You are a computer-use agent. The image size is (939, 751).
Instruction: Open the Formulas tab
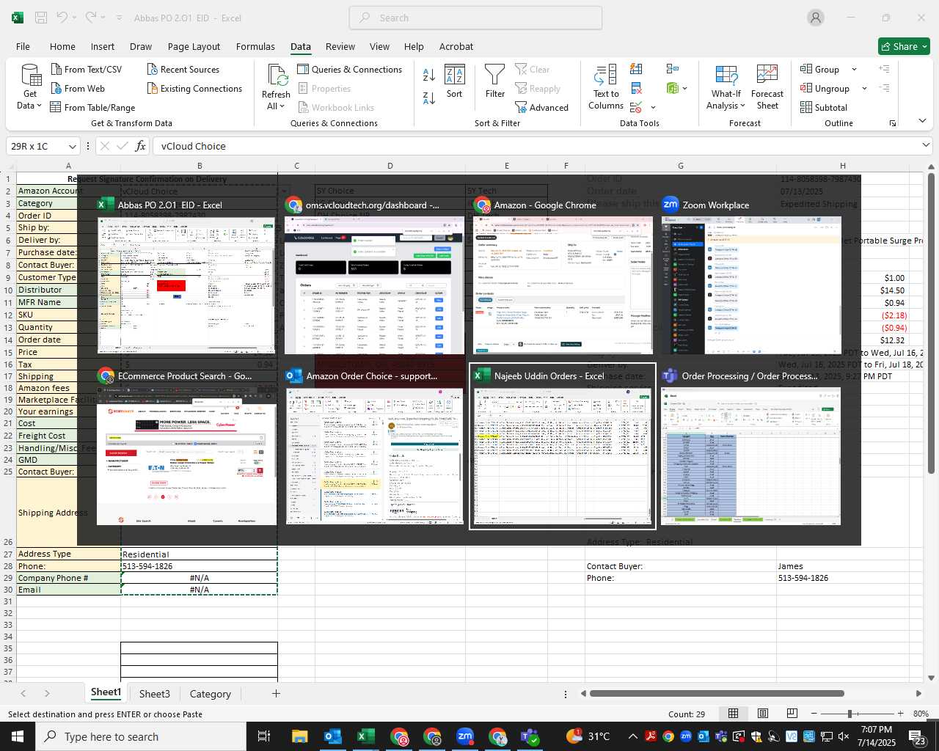click(x=255, y=46)
